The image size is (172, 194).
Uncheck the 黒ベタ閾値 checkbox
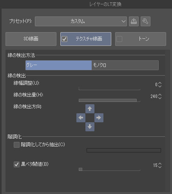point(16,164)
